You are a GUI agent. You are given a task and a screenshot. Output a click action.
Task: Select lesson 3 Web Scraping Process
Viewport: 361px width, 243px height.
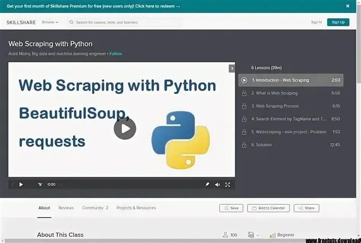coord(291,106)
